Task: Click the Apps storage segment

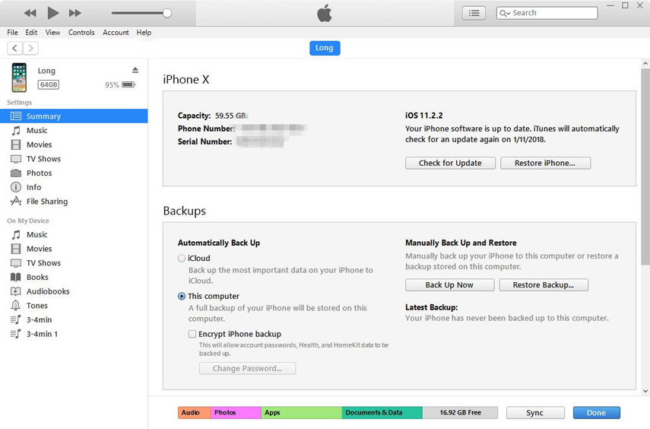Action: (x=301, y=412)
